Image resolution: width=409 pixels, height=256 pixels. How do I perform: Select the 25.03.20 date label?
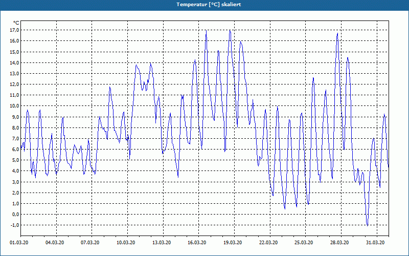point(304,243)
